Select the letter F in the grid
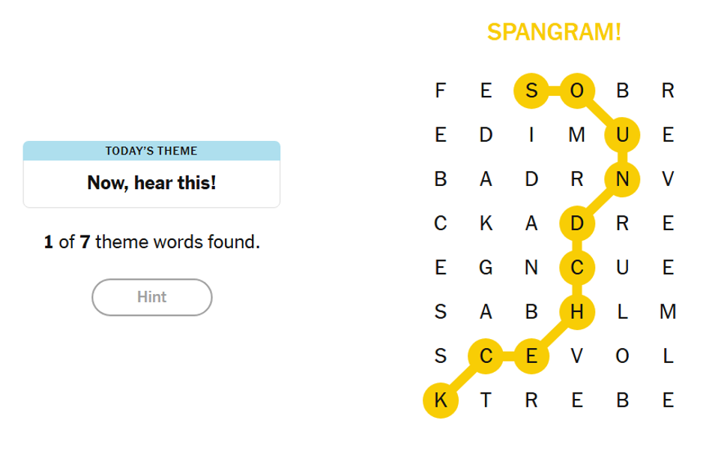This screenshot has height=453, width=718. [441, 91]
